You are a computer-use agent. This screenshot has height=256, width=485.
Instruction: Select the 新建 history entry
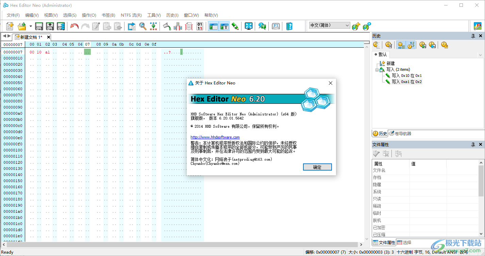(x=390, y=63)
